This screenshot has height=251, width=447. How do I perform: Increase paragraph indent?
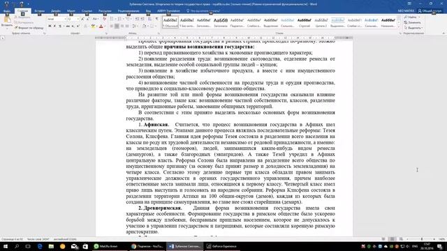click(142, 19)
